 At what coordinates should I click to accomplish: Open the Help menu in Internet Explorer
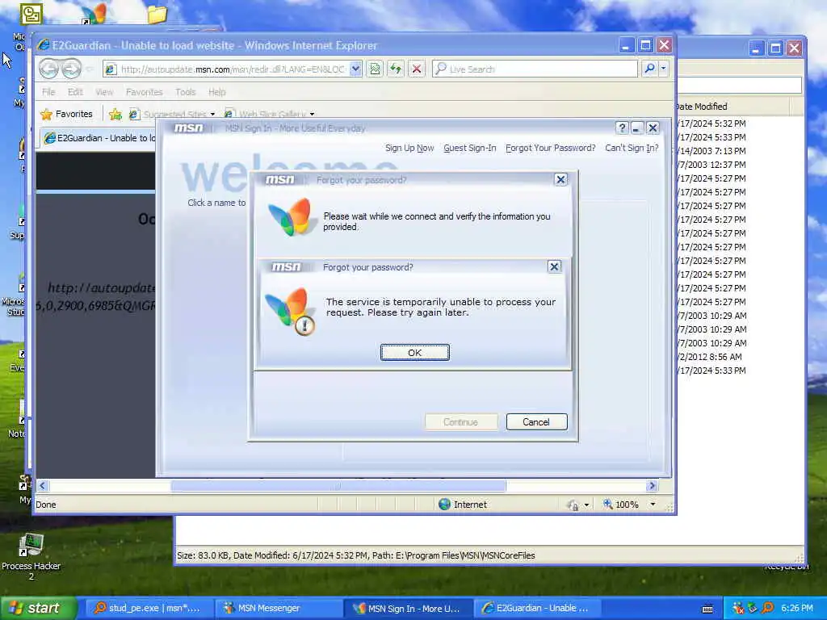(x=216, y=92)
